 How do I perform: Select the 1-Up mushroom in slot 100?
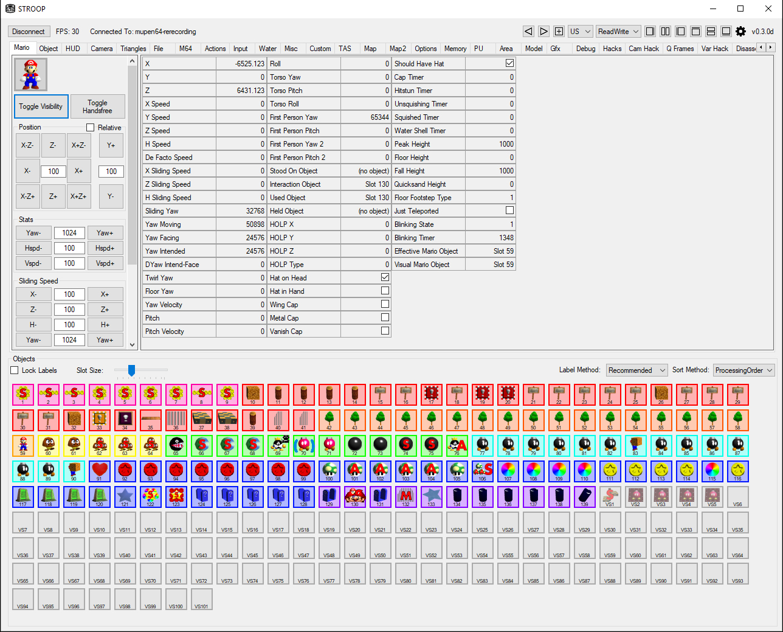[x=329, y=471]
